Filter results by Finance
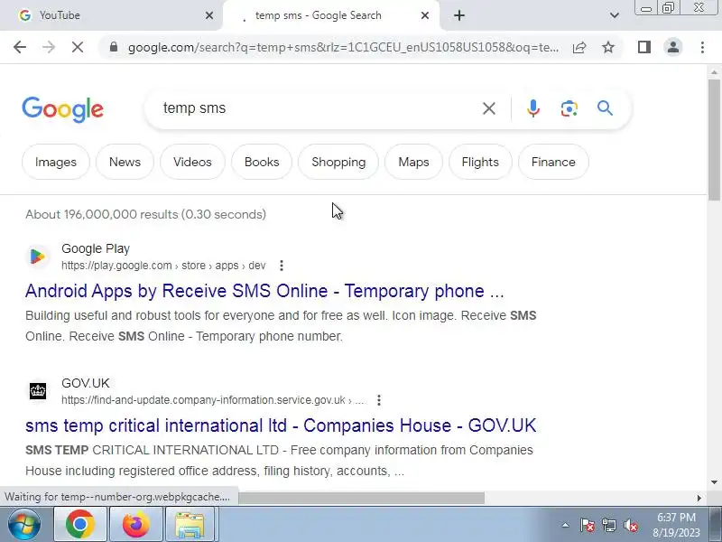 click(x=553, y=162)
